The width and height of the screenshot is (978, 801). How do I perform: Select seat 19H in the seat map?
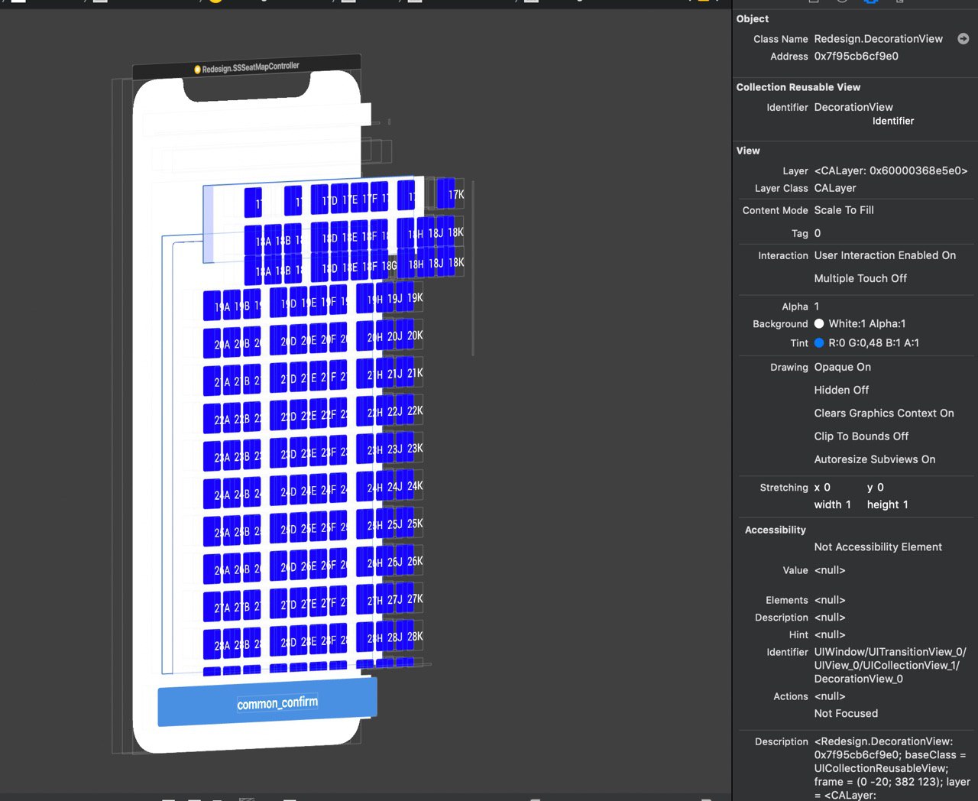point(375,300)
